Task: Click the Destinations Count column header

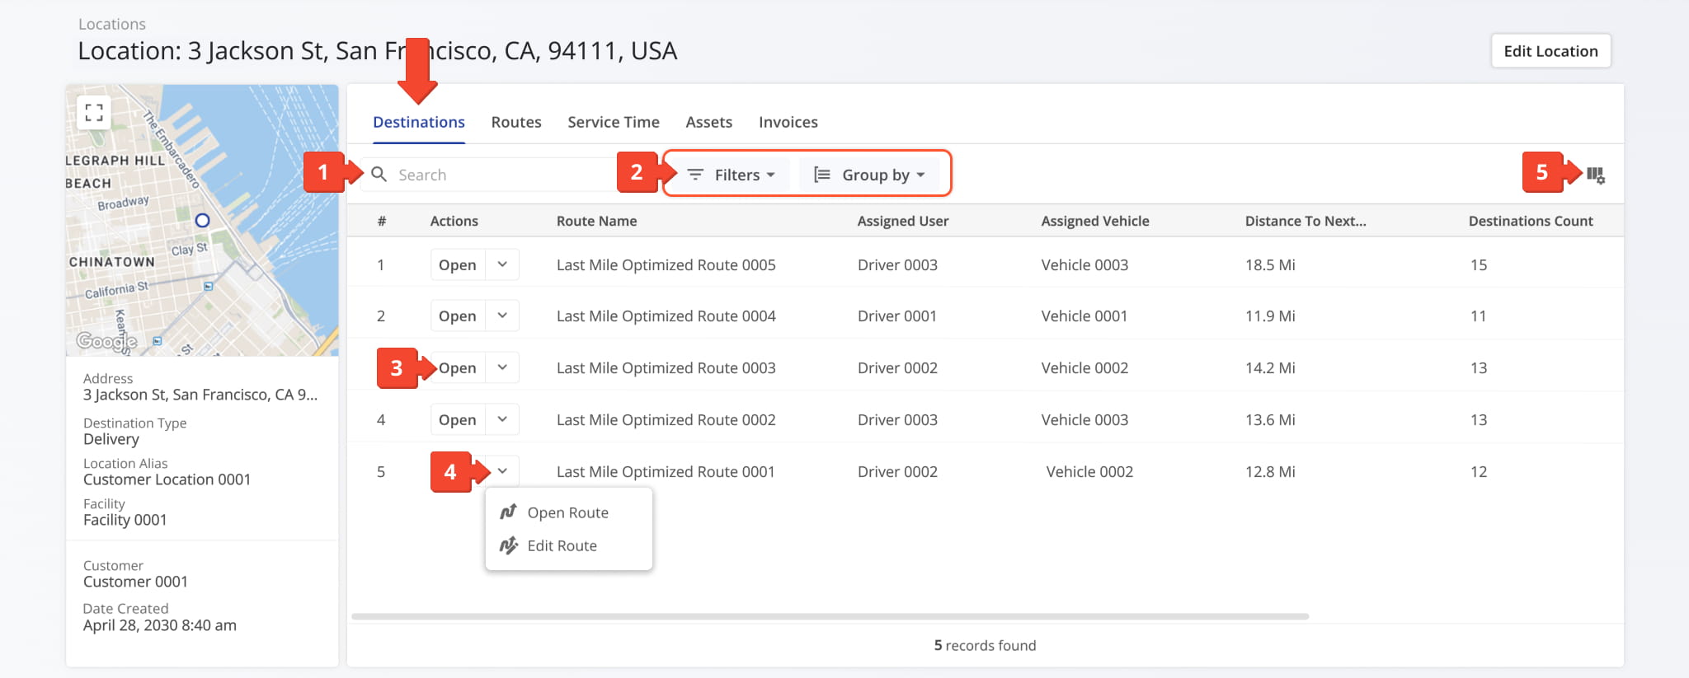Action: tap(1531, 221)
